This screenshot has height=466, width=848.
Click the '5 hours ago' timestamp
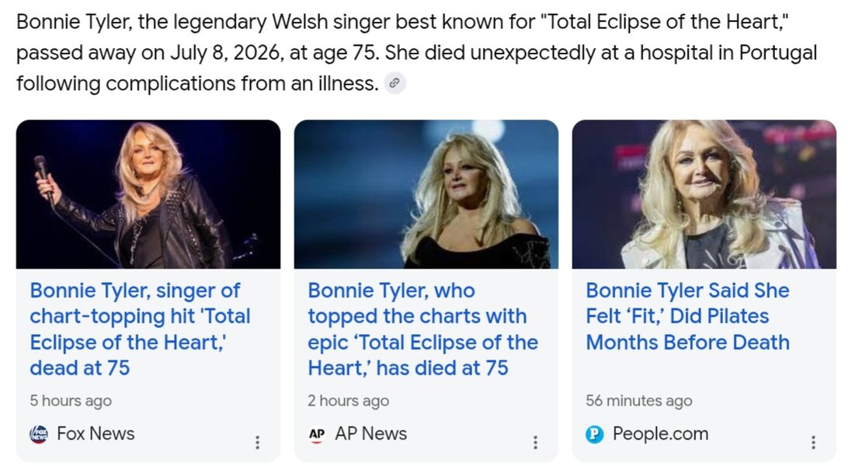point(71,401)
